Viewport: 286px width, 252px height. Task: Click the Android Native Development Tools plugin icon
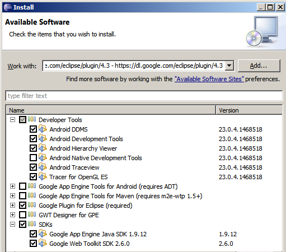43,157
